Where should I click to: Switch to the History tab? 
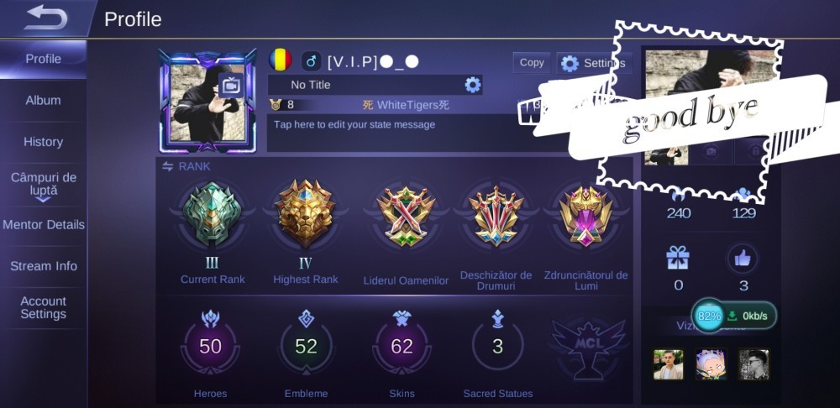[x=43, y=142]
